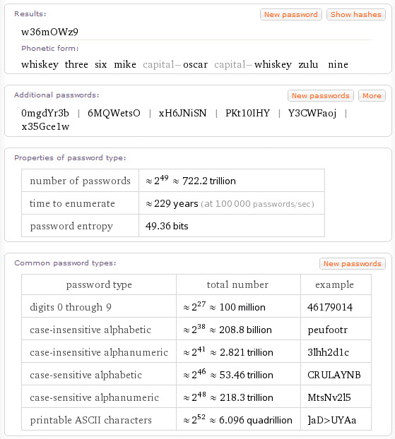
Task: Click New passwords in Common password types
Action: pyautogui.click(x=352, y=264)
